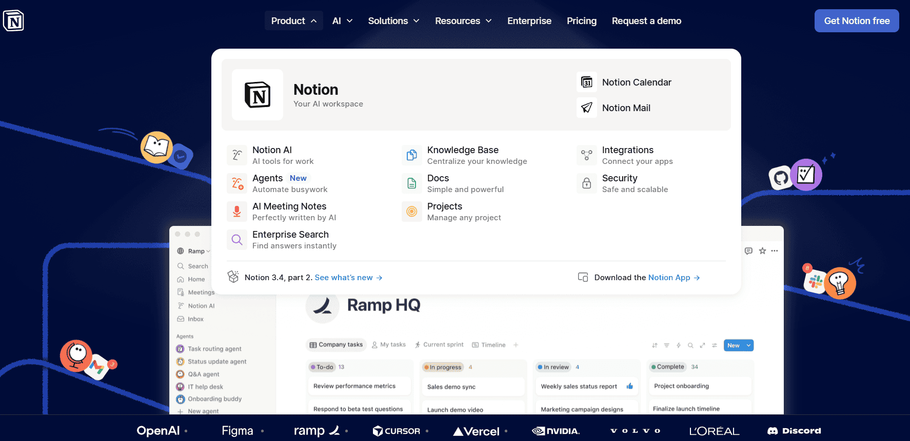Open Project onboarding card

click(700, 386)
